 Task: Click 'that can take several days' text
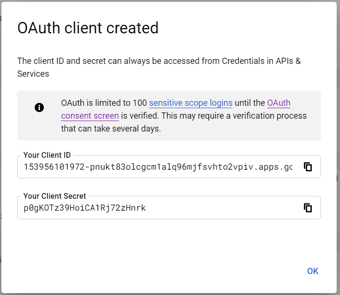pos(110,129)
